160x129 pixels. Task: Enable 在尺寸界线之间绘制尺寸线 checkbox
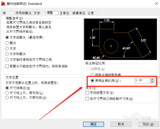(x=109, y=99)
